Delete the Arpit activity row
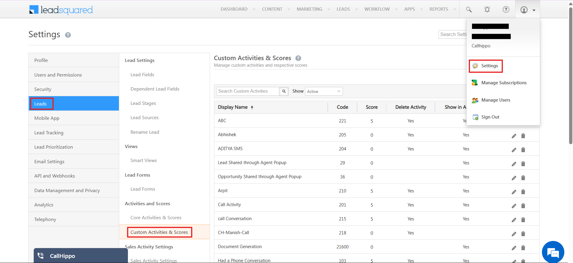Screen dimensions: 573x263 click(523, 192)
